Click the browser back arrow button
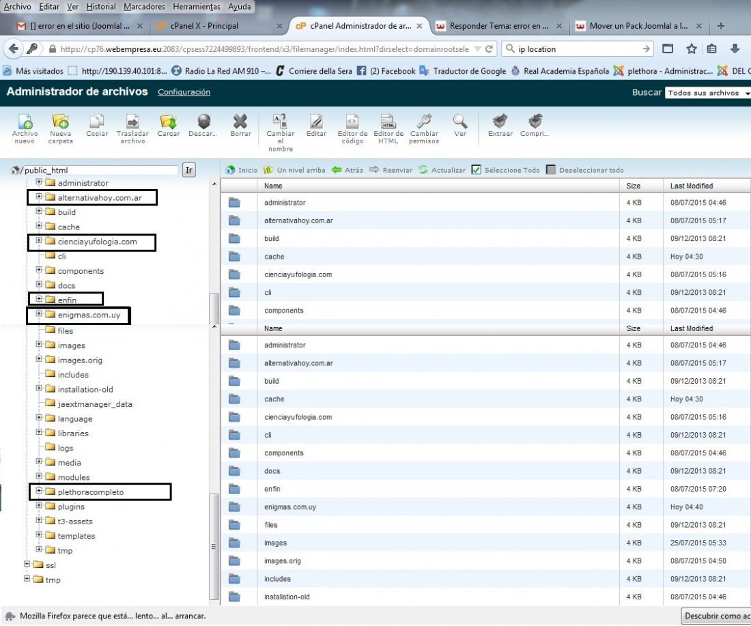The image size is (751, 626). 14,49
